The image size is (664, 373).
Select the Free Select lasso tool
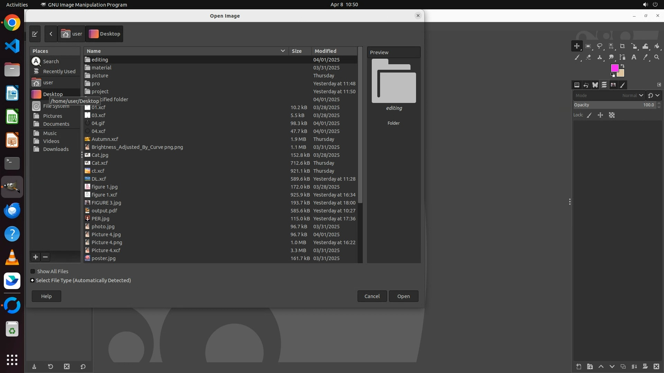coord(600,46)
